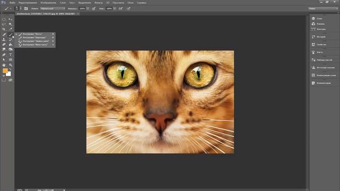Select the Move tool
Screen dimensions: 340x191
coord(11,19)
